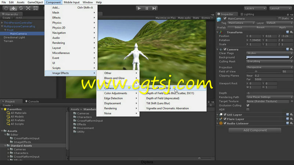The image size is (294, 165).
Task: Open the GameObject menu
Action: [x=35, y=2]
